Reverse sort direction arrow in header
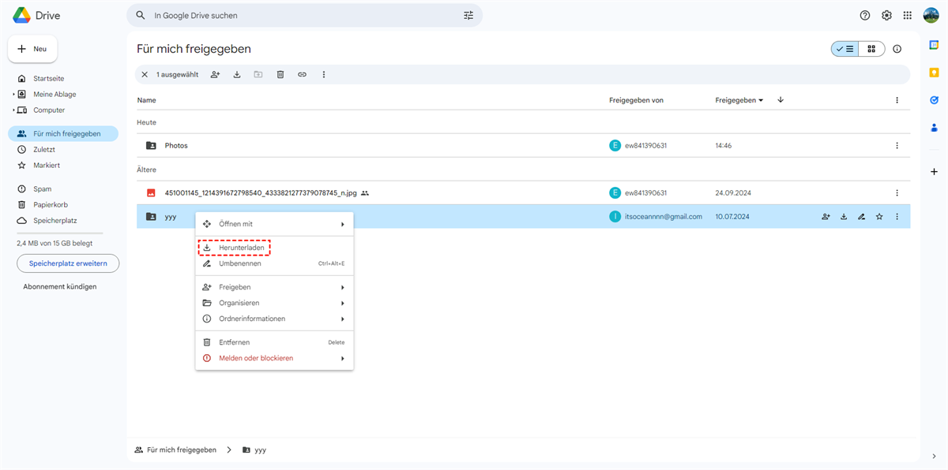Viewport: 948px width, 470px height. coord(781,100)
